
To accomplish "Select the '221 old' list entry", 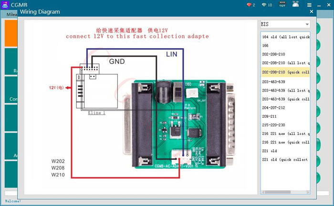I will click(x=270, y=151).
